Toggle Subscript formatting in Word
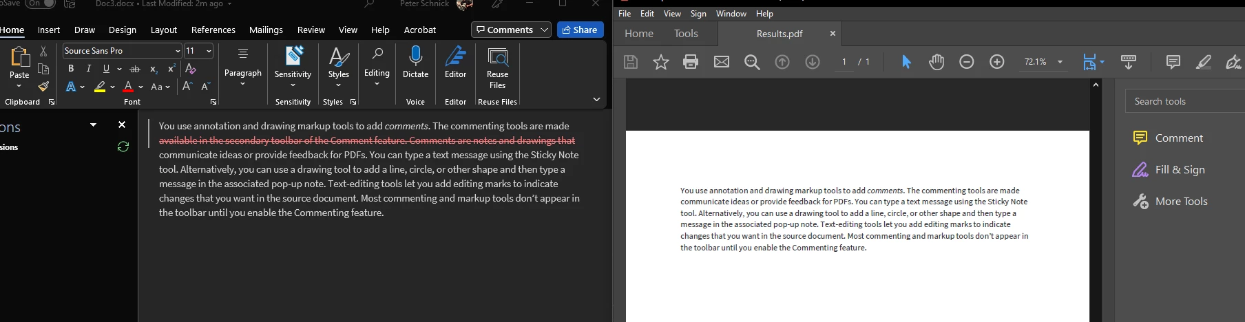This screenshot has width=1245, height=322. pyautogui.click(x=154, y=69)
